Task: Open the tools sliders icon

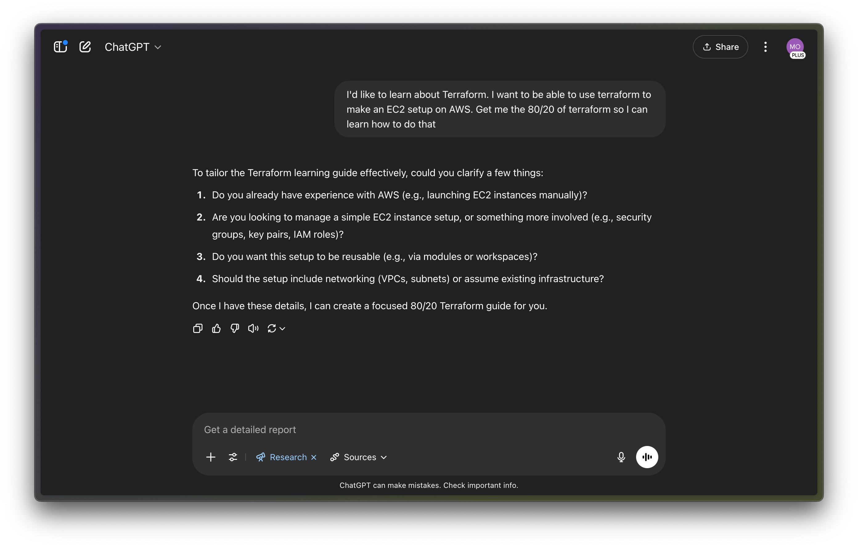Action: (x=233, y=457)
